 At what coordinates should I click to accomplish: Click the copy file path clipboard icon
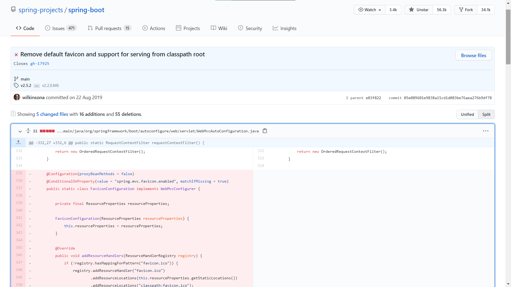tap(265, 131)
